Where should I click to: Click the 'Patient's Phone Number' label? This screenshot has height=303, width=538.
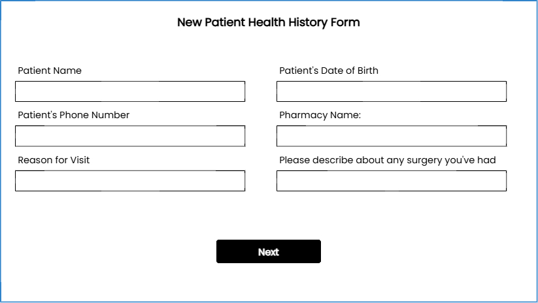coord(73,115)
